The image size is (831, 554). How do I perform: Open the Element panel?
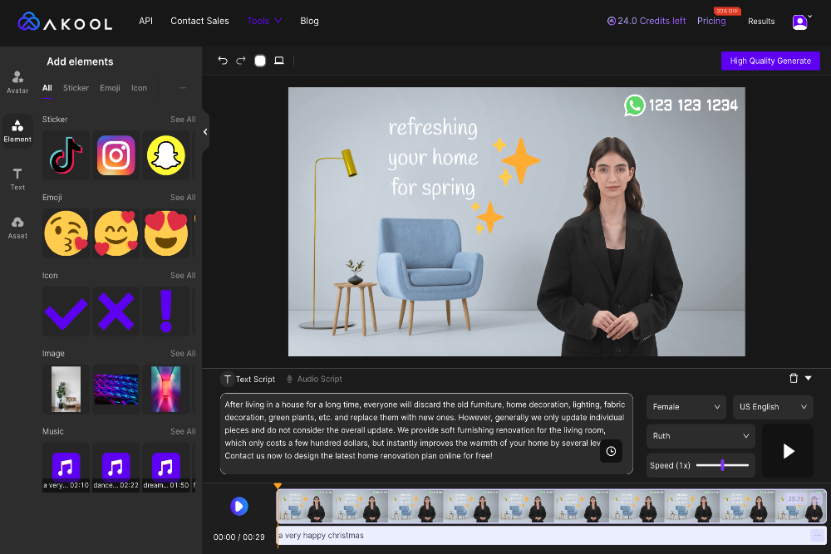click(x=17, y=130)
